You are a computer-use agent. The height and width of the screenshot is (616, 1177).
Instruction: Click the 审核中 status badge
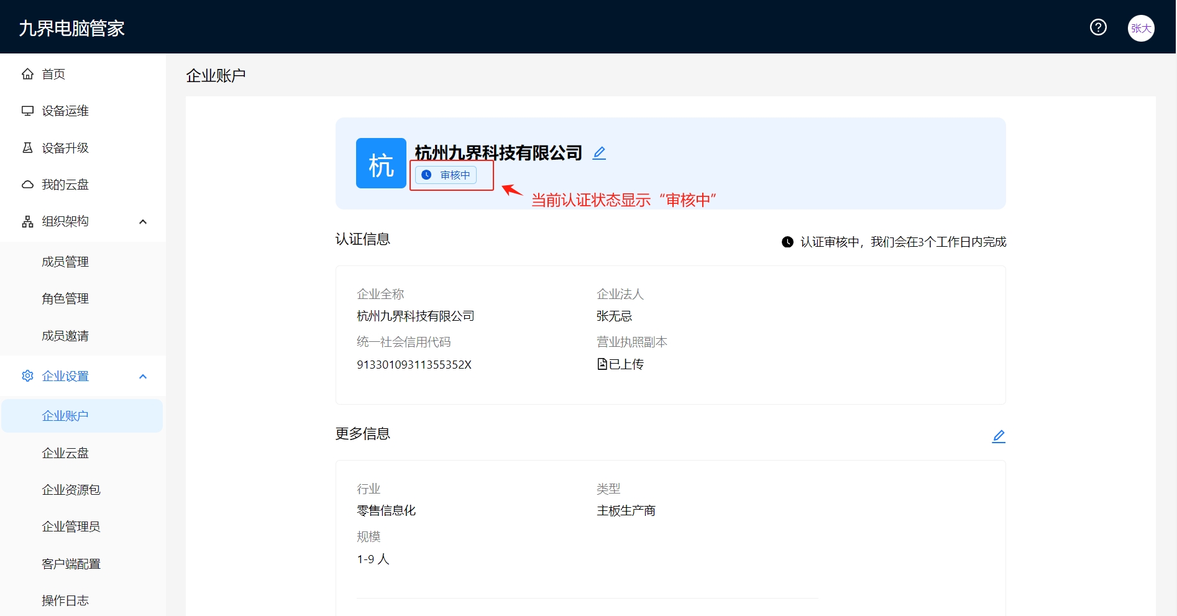[x=446, y=175]
